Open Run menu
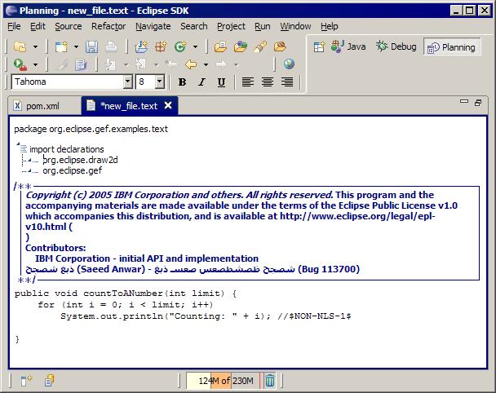Screen dimensions: 496x393 [x=262, y=26]
